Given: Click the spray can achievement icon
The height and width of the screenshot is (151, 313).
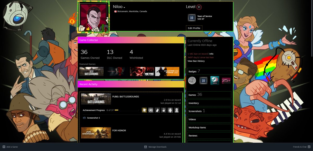Looking at the screenshot, I should tap(157, 110).
